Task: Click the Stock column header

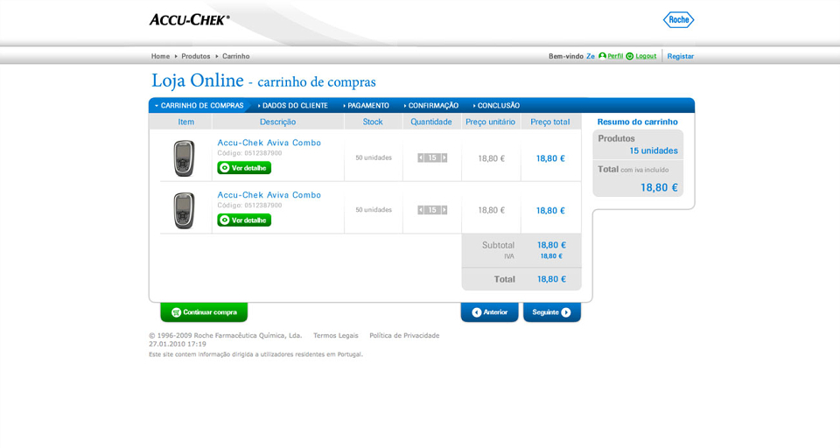Action: [x=373, y=122]
